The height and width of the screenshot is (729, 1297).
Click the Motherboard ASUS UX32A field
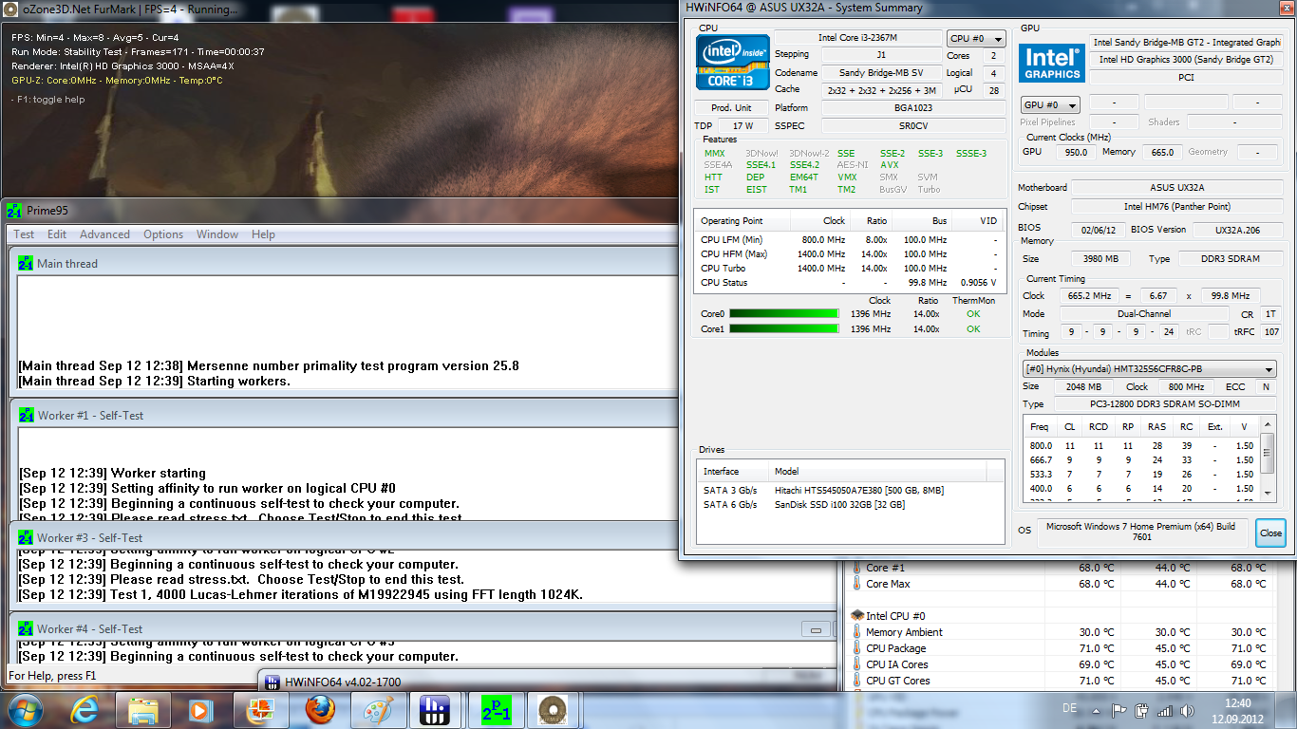1177,188
